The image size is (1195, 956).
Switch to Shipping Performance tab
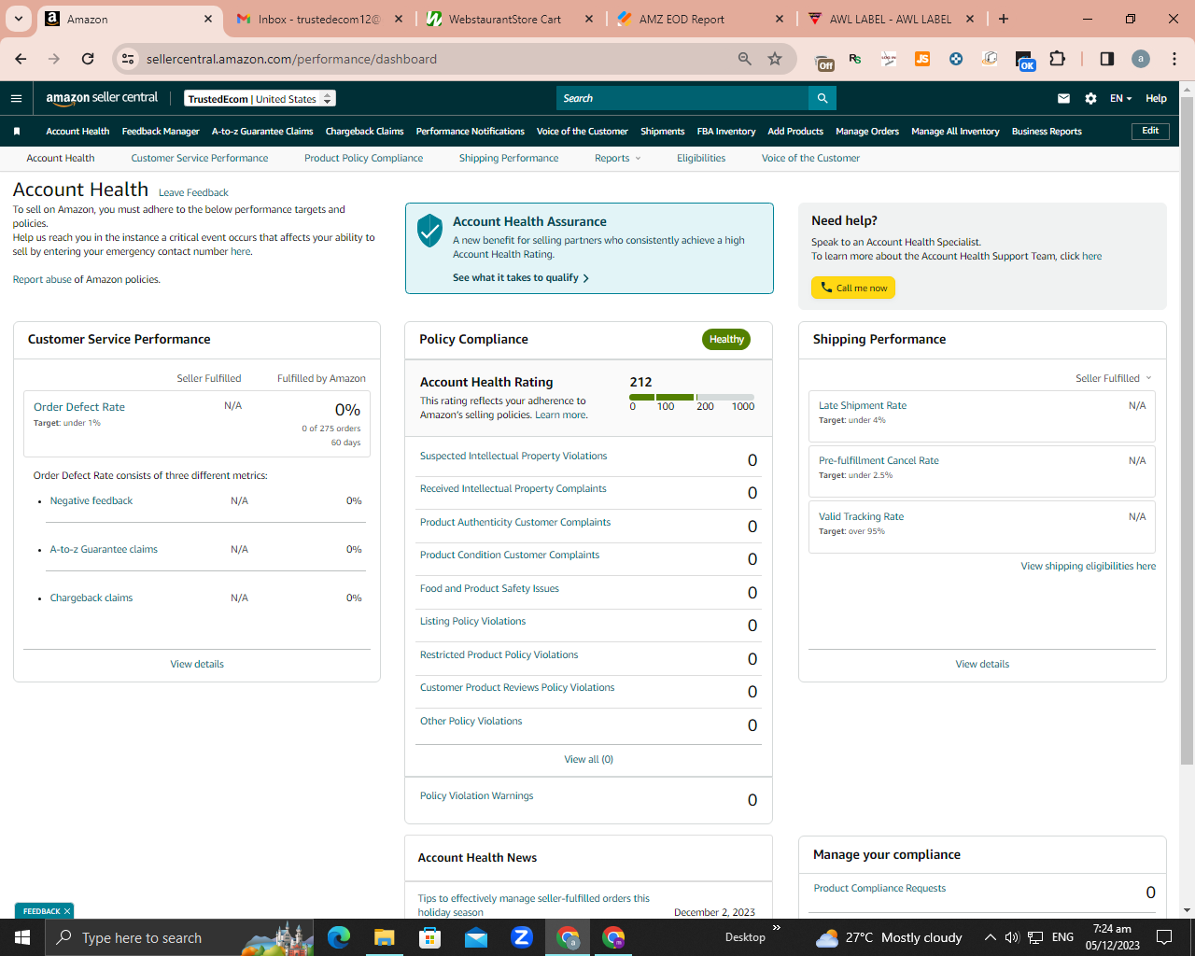pyautogui.click(x=509, y=159)
